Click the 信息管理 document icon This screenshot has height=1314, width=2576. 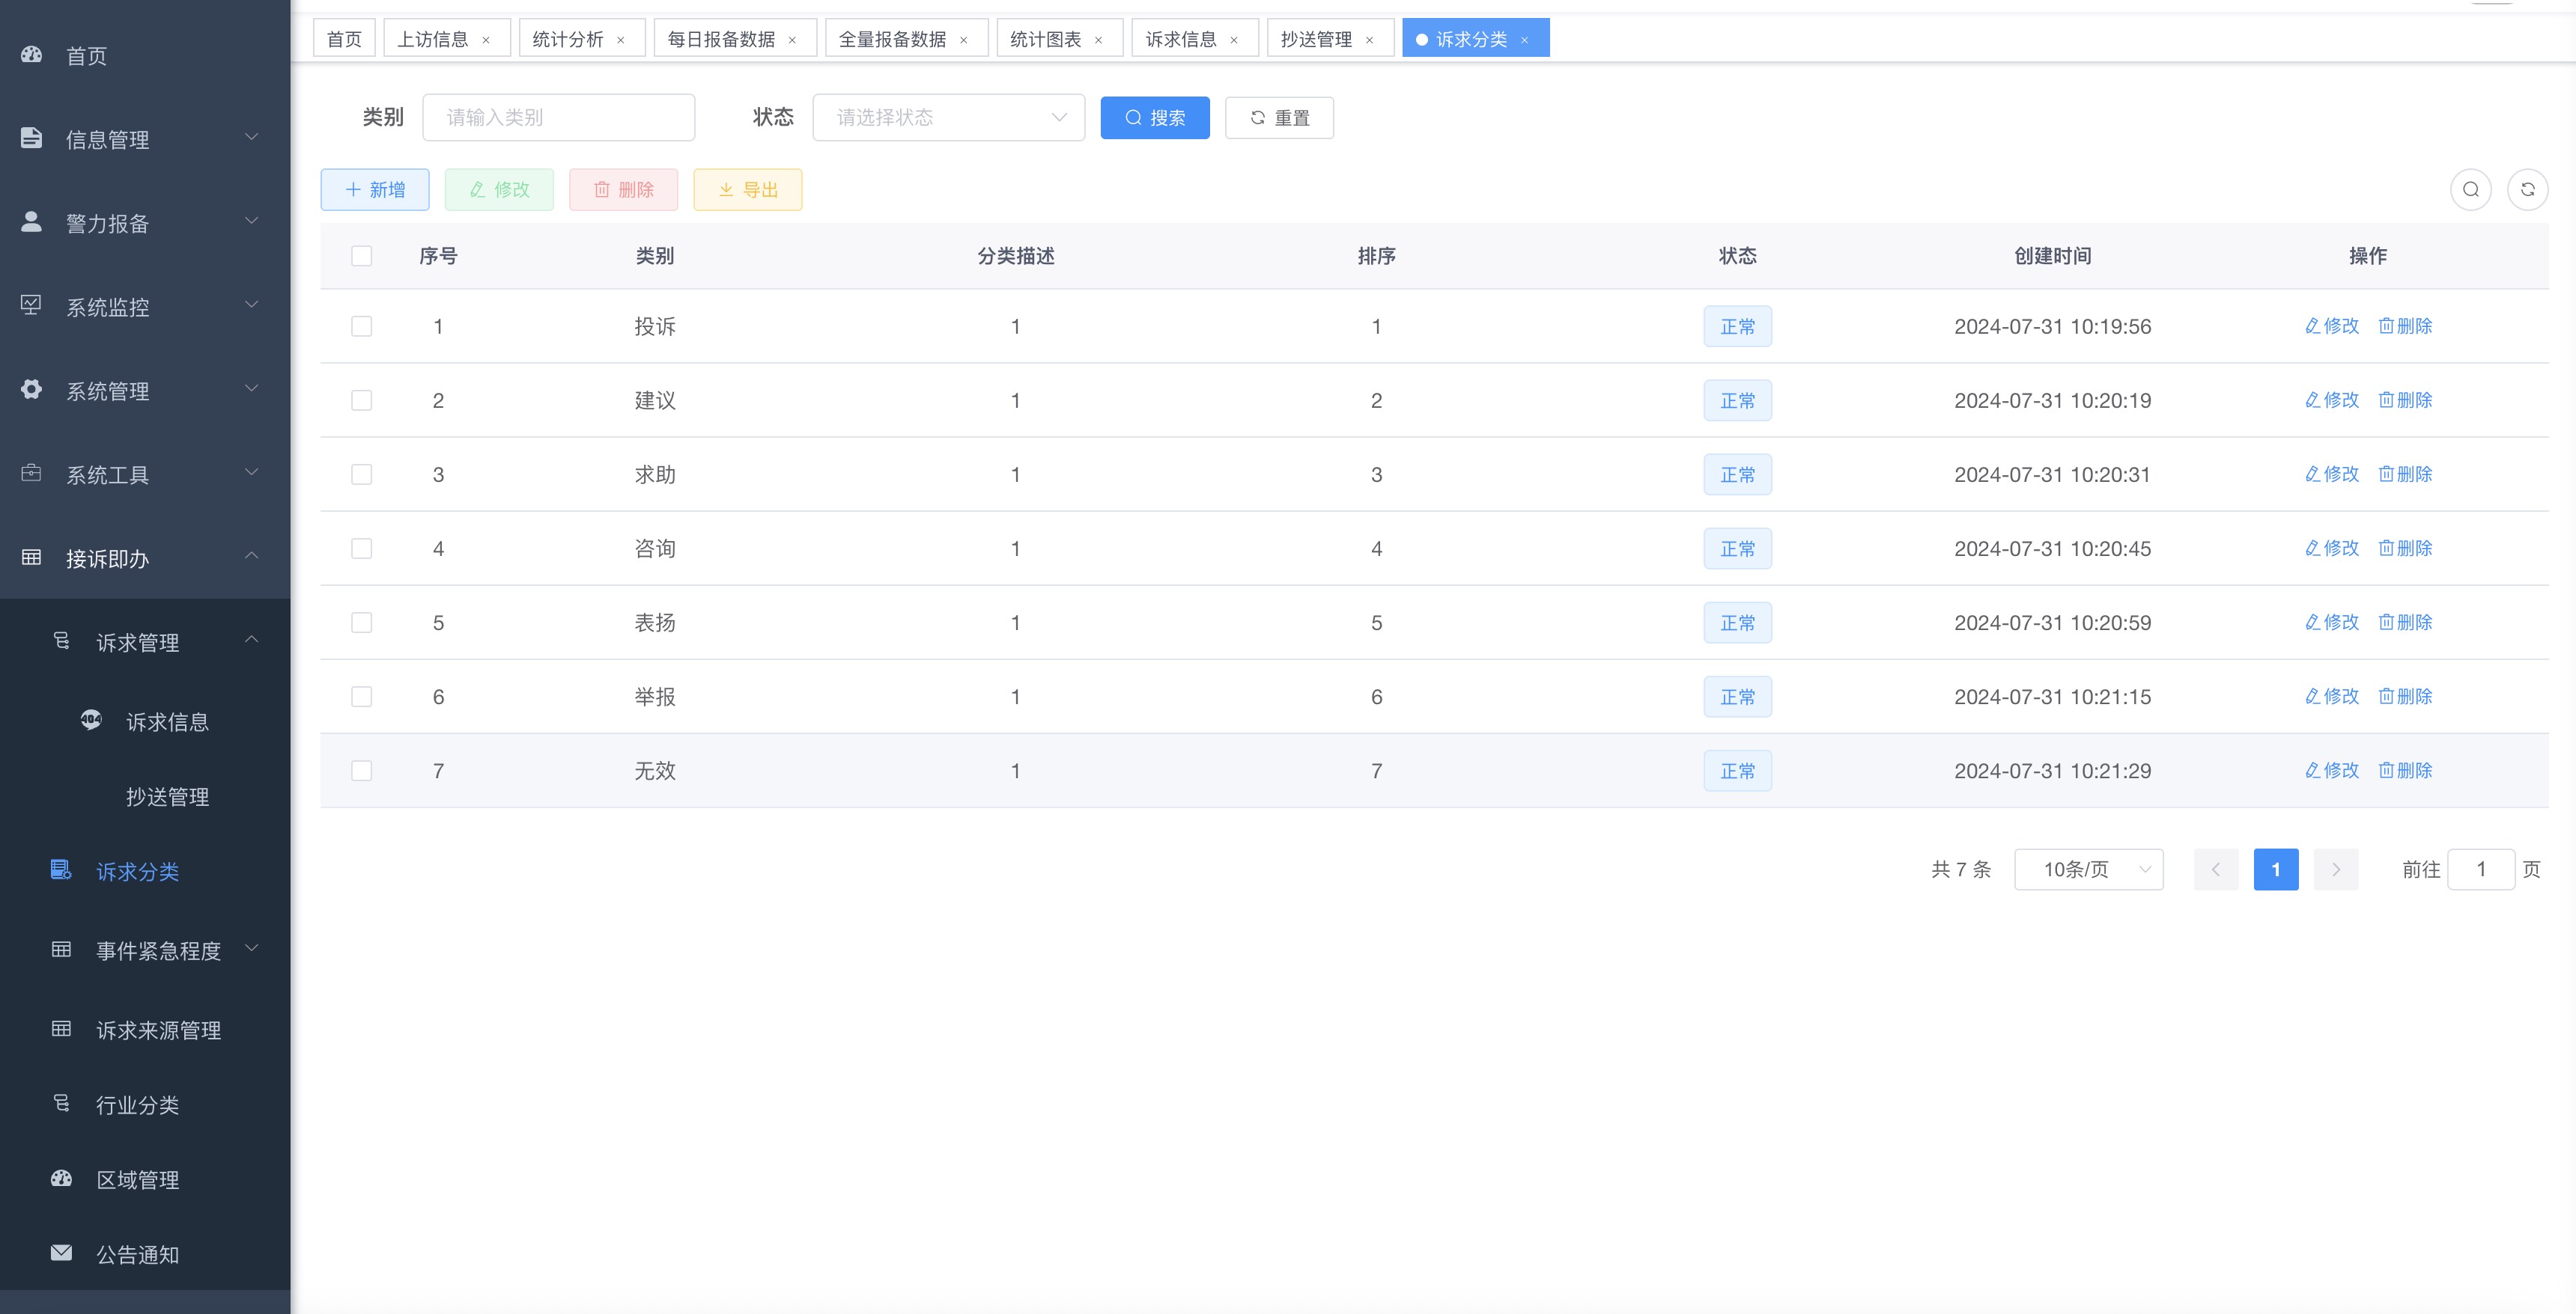[32, 138]
